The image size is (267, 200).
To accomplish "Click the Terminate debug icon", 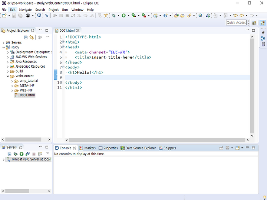I will (x=67, y=16).
